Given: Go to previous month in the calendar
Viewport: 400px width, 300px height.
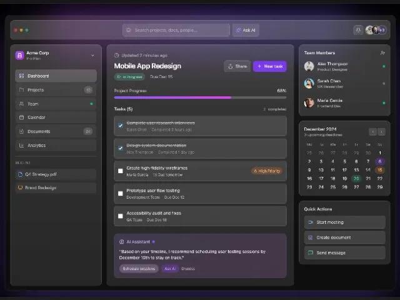Looking at the screenshot, I should tap(372, 132).
